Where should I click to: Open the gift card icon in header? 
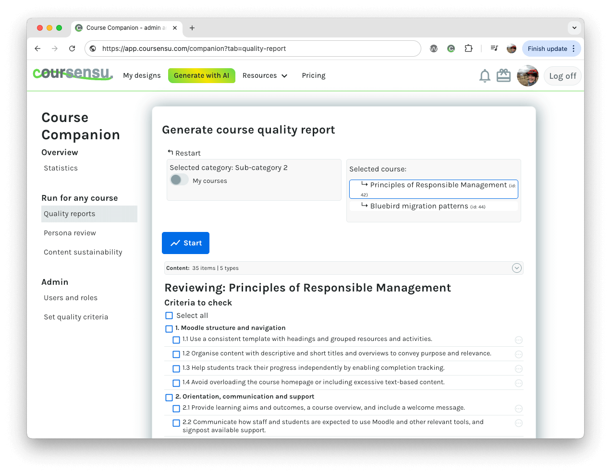(x=503, y=76)
